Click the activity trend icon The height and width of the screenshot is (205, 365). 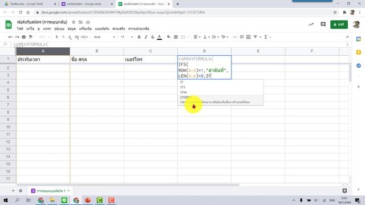(311, 24)
